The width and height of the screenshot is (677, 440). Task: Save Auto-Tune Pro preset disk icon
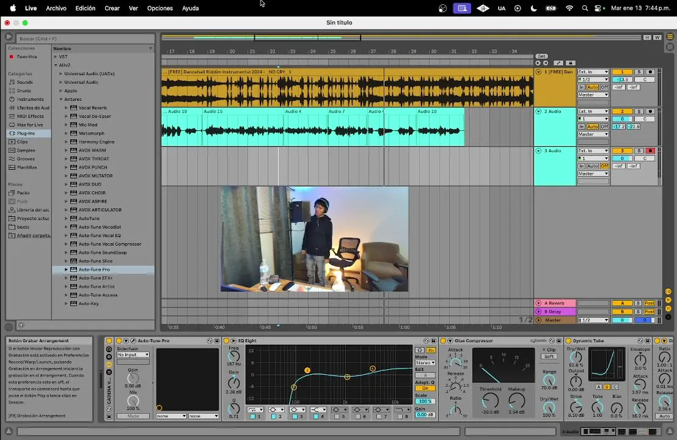coord(217,340)
